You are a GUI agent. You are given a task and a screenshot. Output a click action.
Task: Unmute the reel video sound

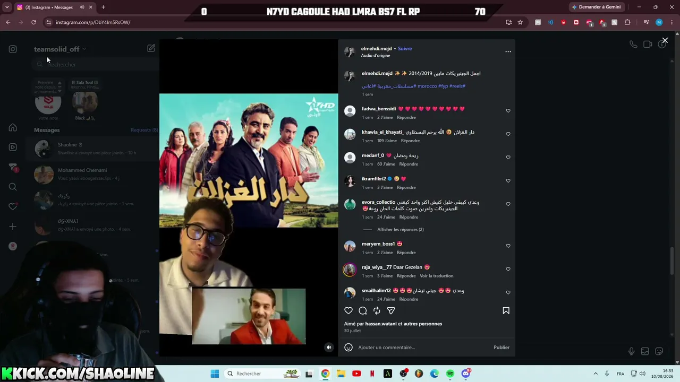point(329,348)
